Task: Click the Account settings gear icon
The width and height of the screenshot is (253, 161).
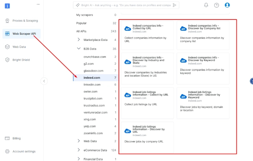Action: pyautogui.click(x=7, y=152)
